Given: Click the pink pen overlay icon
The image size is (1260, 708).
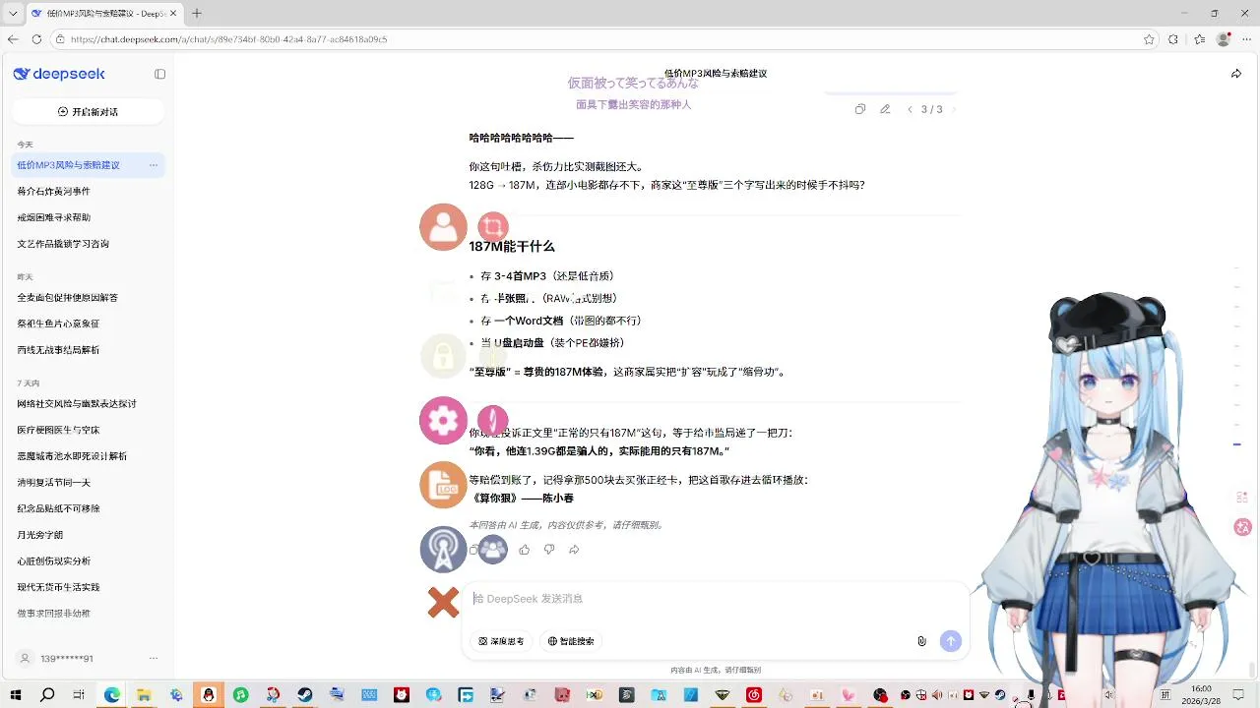Looking at the screenshot, I should tap(493, 420).
